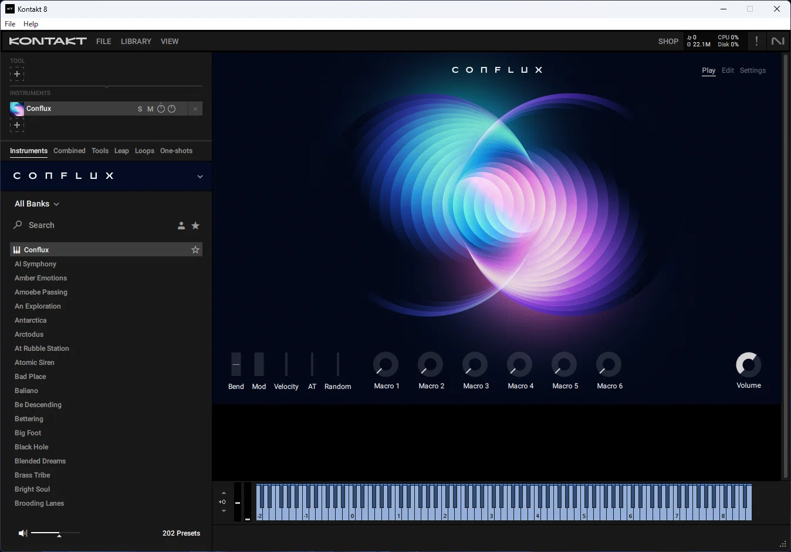
Task: Open the FILE menu in Kontakt header
Action: [x=104, y=41]
